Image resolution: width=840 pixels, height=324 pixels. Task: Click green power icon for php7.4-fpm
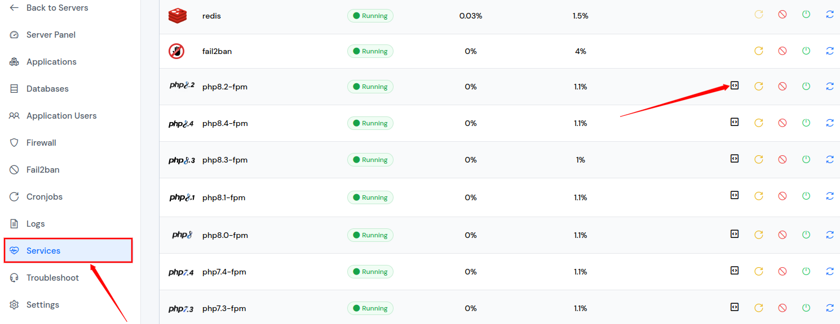[x=806, y=271]
